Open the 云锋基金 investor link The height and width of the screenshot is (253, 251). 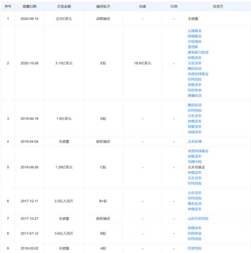coord(195,31)
